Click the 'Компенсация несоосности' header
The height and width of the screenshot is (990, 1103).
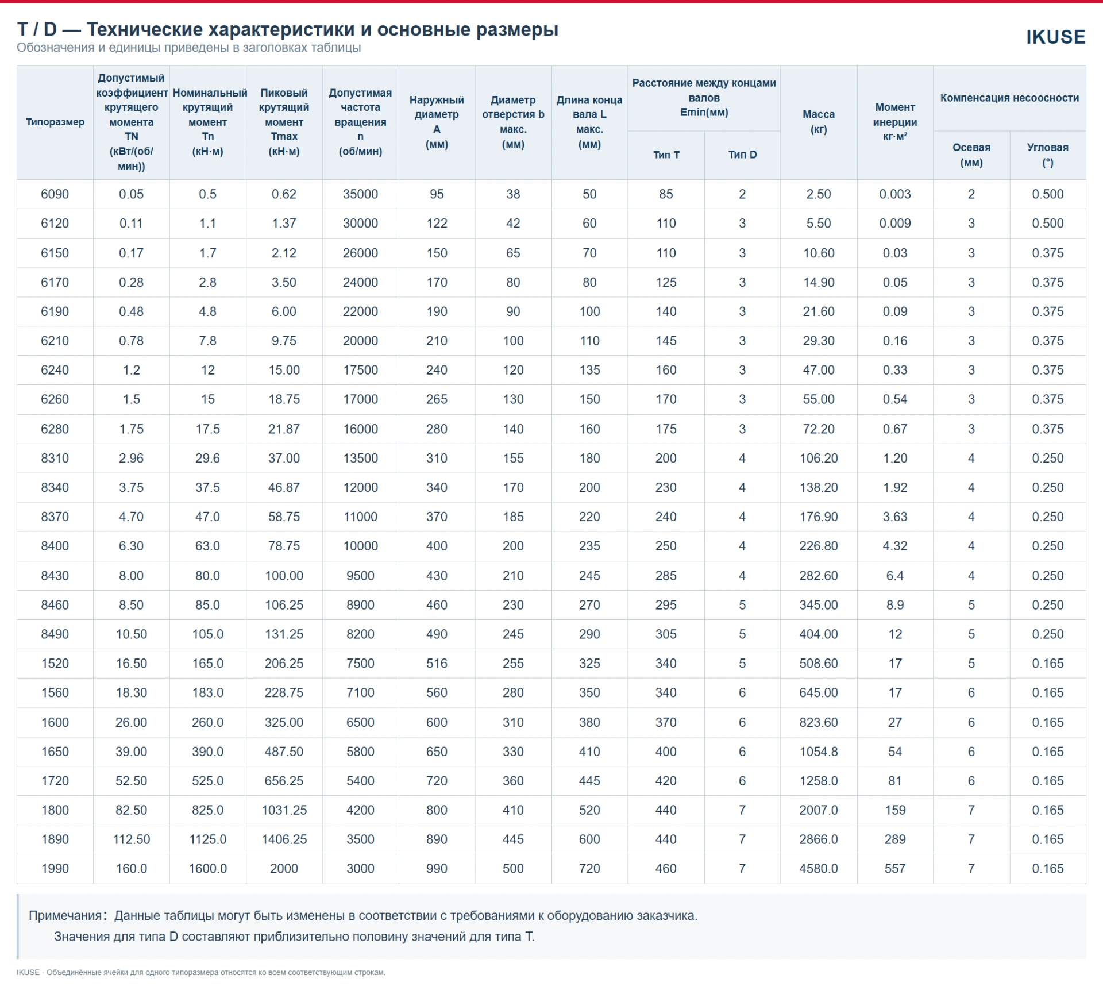click(1009, 98)
